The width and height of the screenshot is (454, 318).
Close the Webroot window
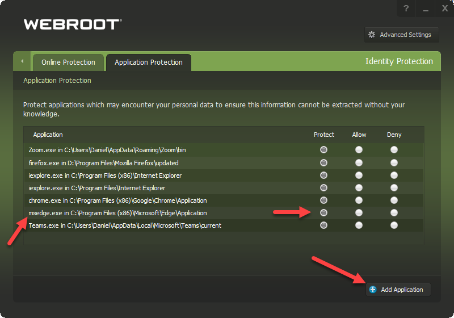445,8
